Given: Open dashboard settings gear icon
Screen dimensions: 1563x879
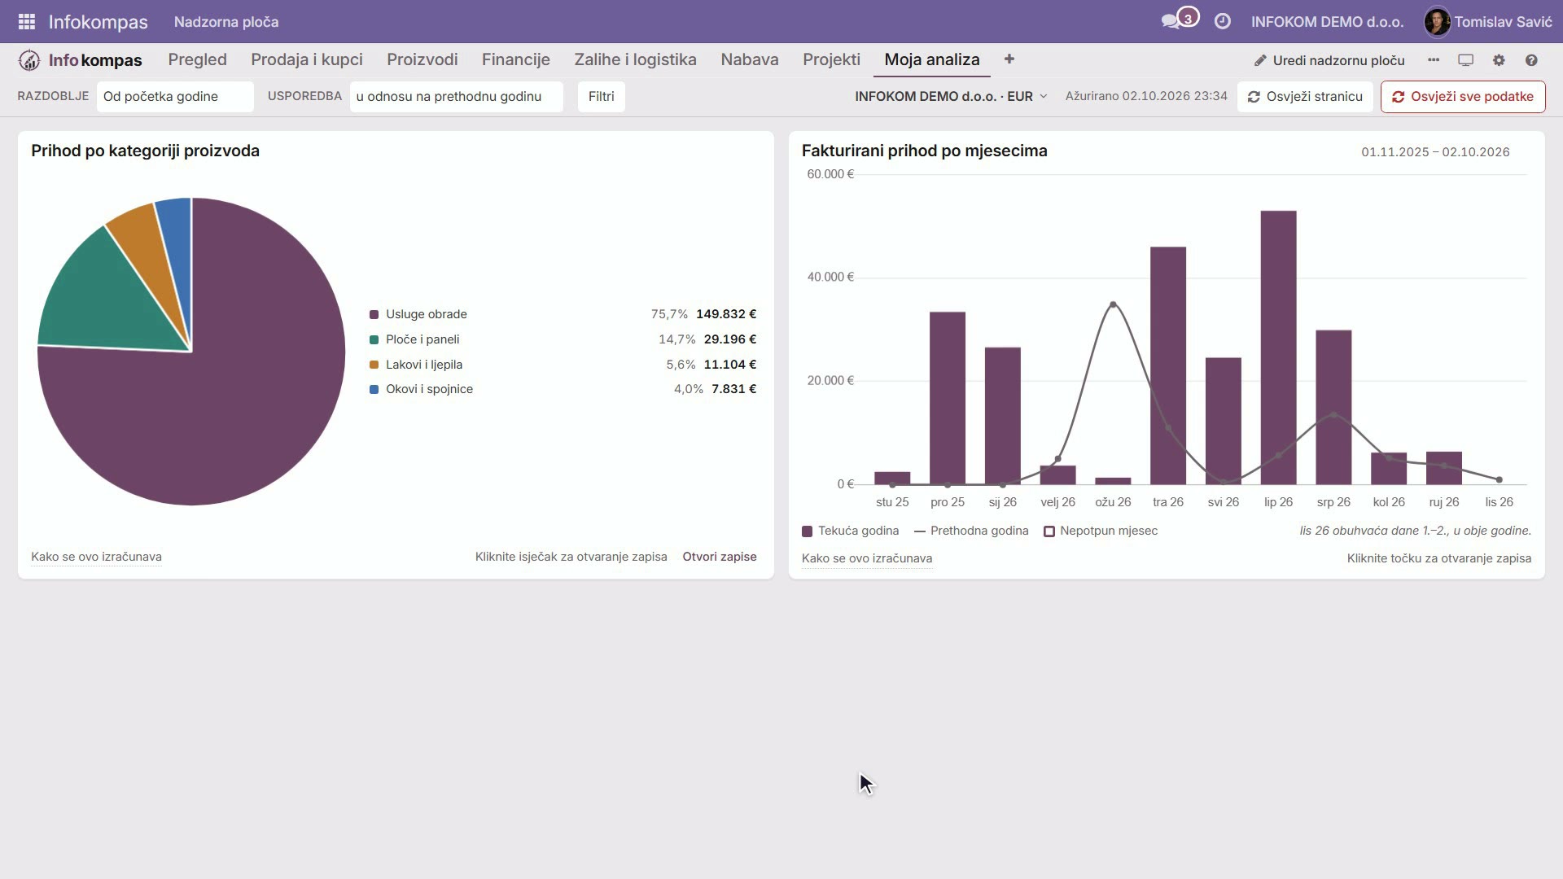Looking at the screenshot, I should click(1499, 60).
